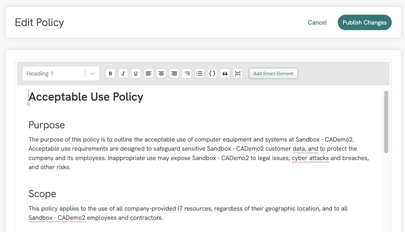Insert a numbered list
Viewport: 405px width, 232px height.
tap(200, 73)
